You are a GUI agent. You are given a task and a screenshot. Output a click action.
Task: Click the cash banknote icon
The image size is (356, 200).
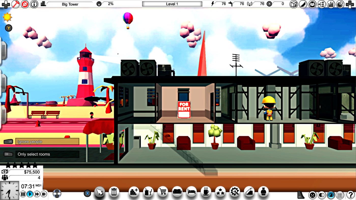pos(5,172)
